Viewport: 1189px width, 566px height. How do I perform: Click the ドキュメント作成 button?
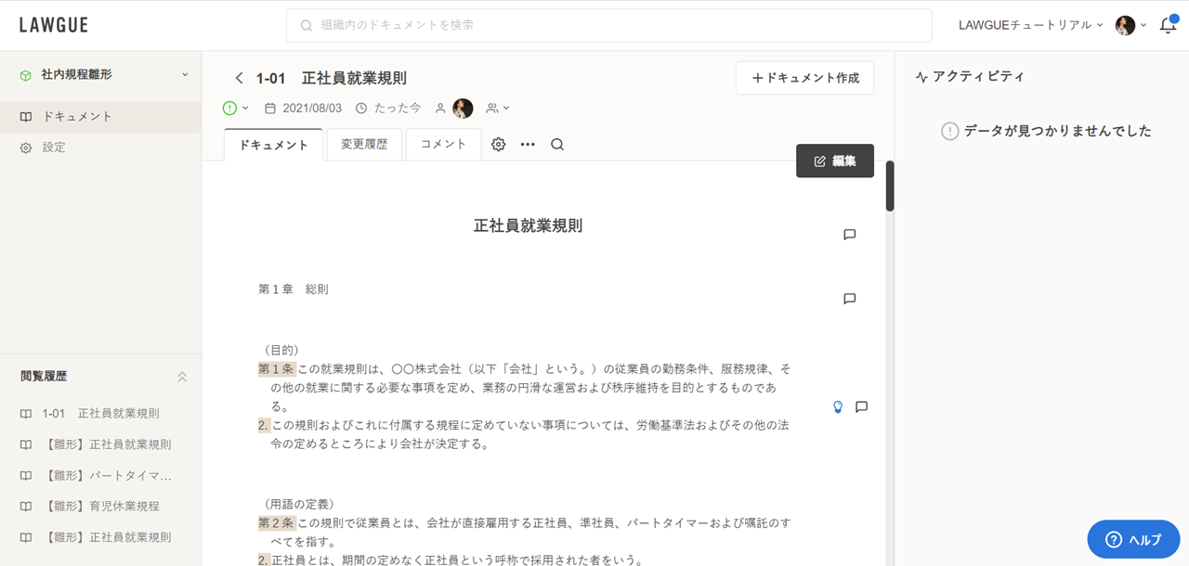coord(804,78)
